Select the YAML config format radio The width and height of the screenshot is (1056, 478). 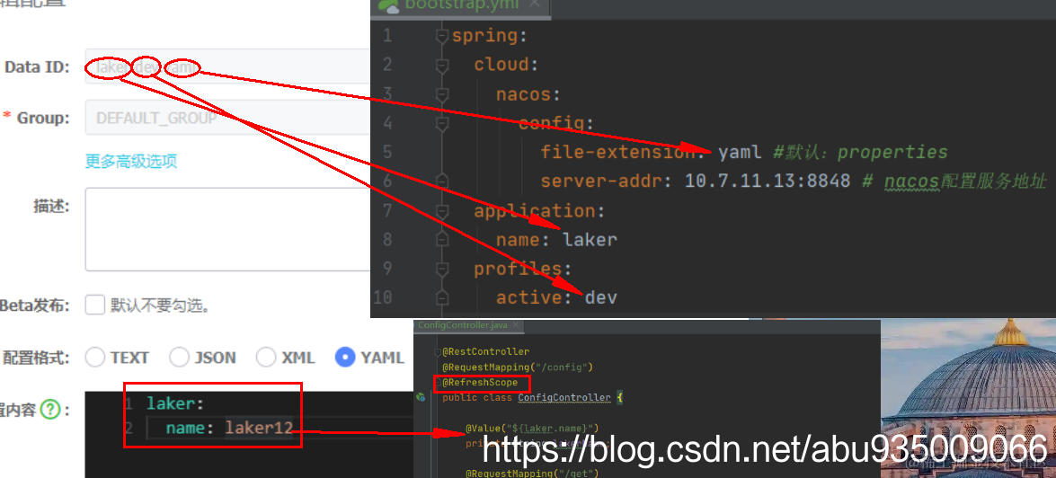click(345, 357)
